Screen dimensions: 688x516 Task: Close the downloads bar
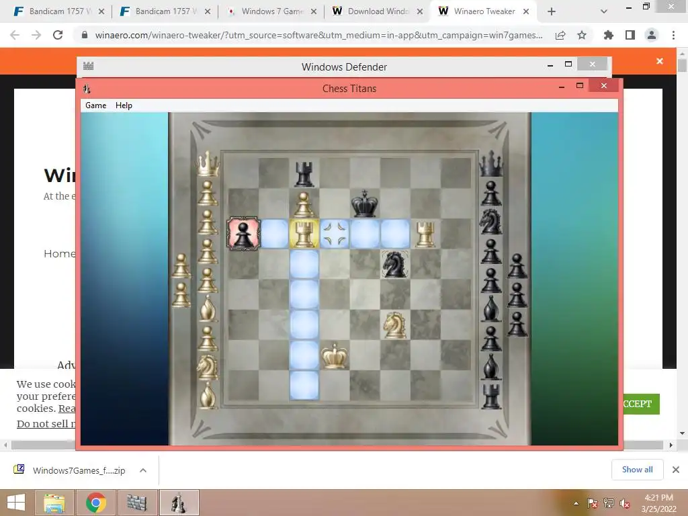pyautogui.click(x=676, y=470)
